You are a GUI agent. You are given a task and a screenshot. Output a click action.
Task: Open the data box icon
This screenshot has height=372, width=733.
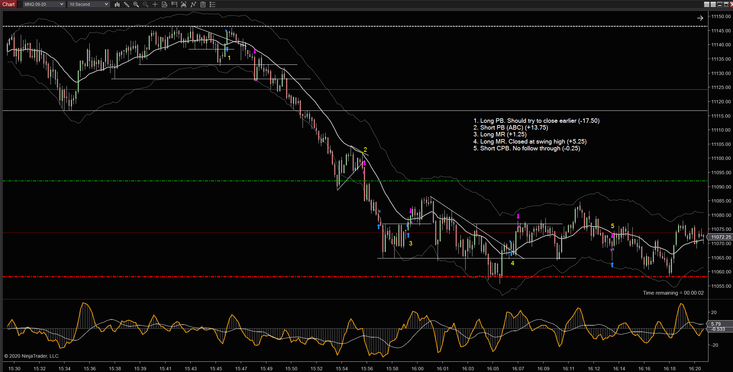point(164,4)
